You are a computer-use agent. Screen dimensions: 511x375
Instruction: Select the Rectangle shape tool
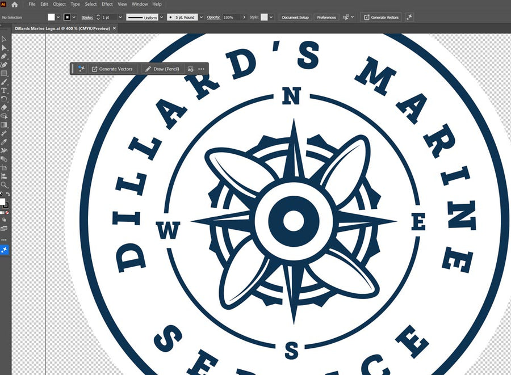[x=4, y=73]
